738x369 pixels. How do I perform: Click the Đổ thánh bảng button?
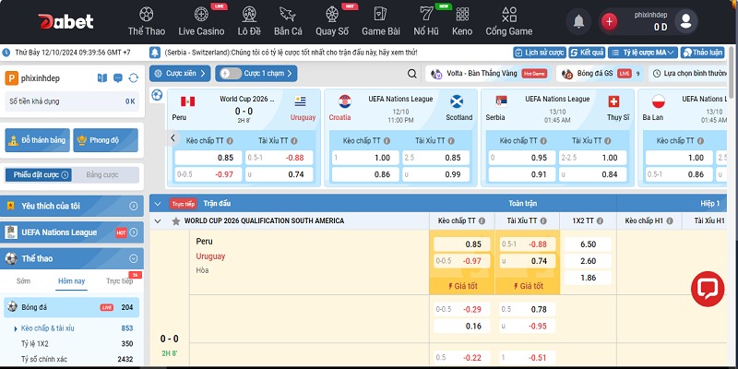[x=36, y=140]
